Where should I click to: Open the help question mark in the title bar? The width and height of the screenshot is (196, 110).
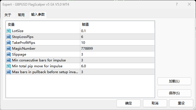click(x=177, y=4)
